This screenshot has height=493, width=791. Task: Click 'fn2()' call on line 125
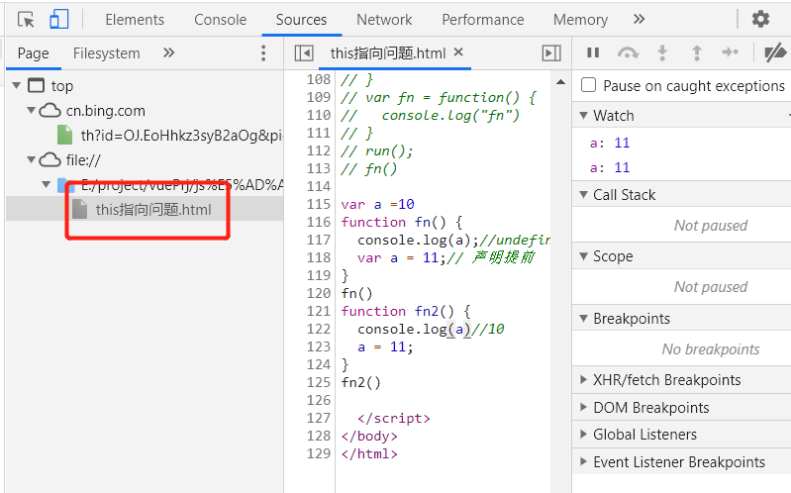tap(360, 382)
